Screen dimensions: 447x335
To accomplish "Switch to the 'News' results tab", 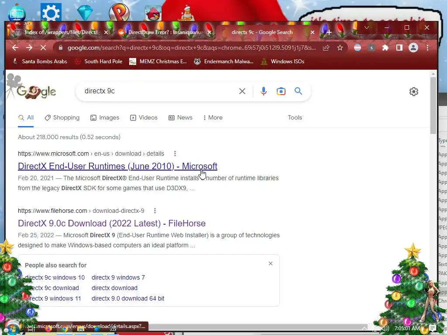I will point(180,118).
